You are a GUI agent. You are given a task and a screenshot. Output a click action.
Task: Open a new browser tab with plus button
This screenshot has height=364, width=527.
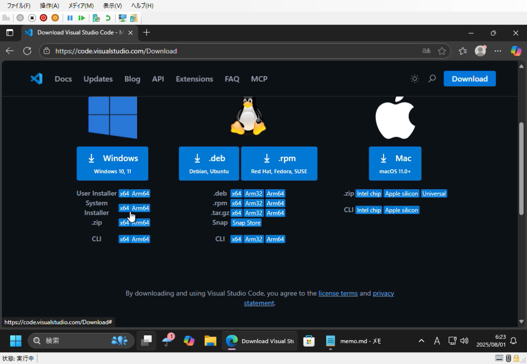tap(146, 32)
